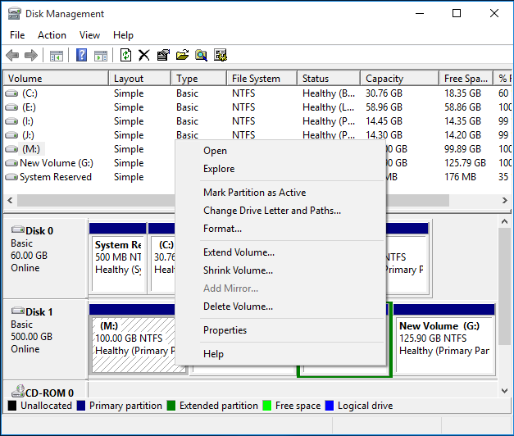This screenshot has width=514, height=436.
Task: Click the drive icon next to (C:)
Action: point(11,93)
